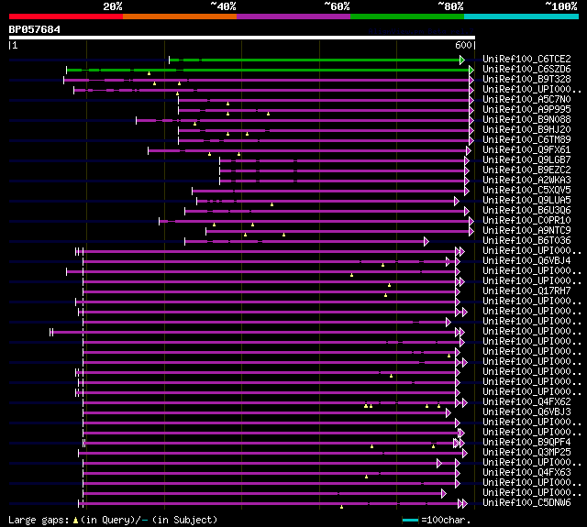Select the UniRef100_B9QPF4 label
Image resolution: width=587 pixels, height=527 pixels.
(526, 443)
